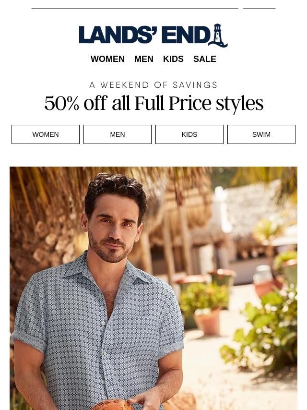This screenshot has height=410, width=307.
Task: Click the outlined WOMEN category button
Action: point(46,134)
